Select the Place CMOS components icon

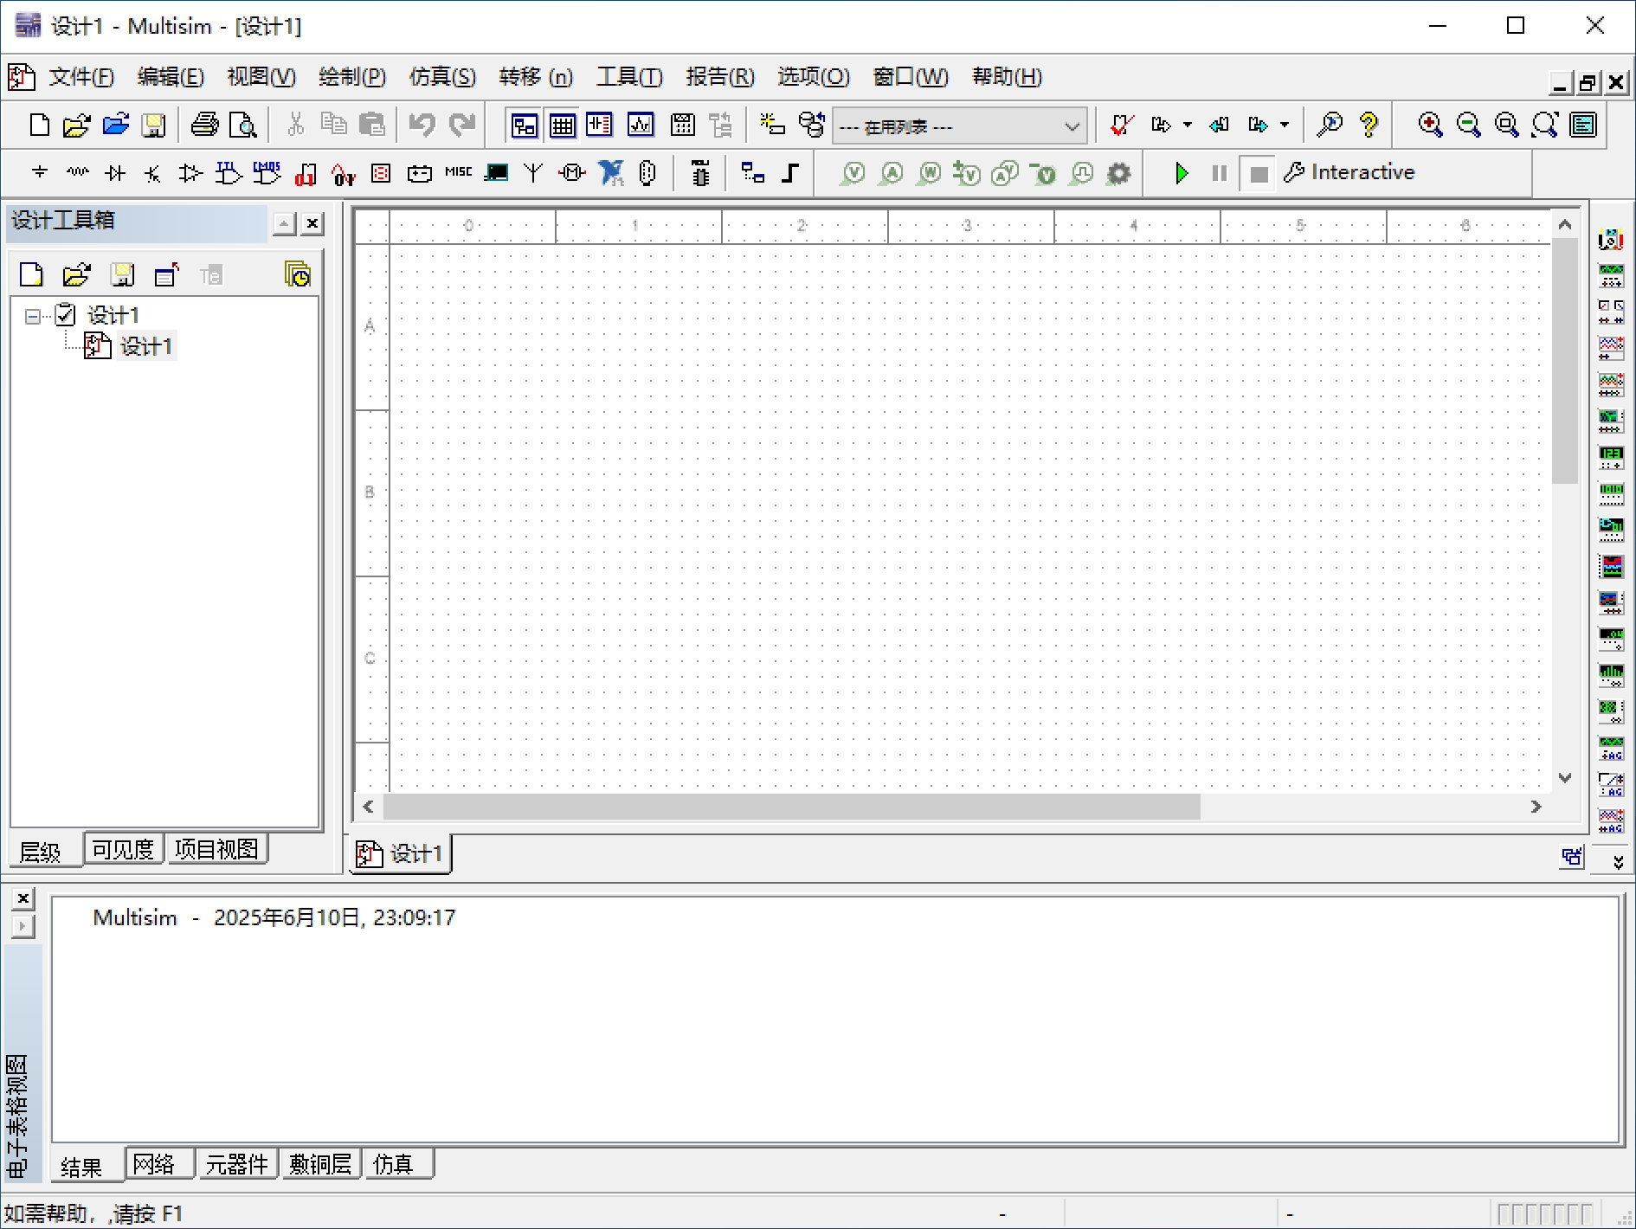(267, 172)
